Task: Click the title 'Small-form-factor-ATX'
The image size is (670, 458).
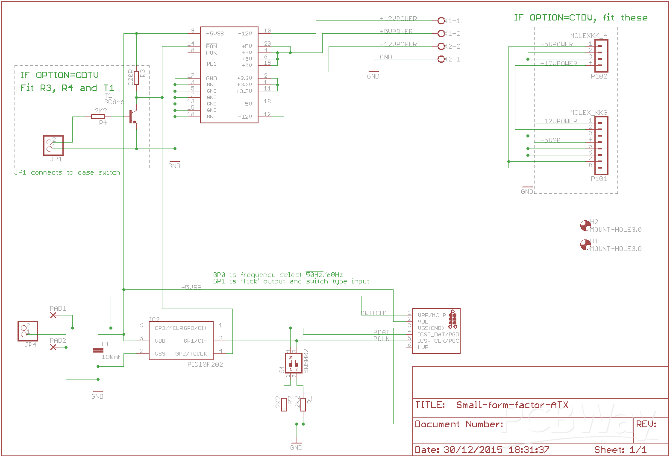Action: click(x=512, y=405)
